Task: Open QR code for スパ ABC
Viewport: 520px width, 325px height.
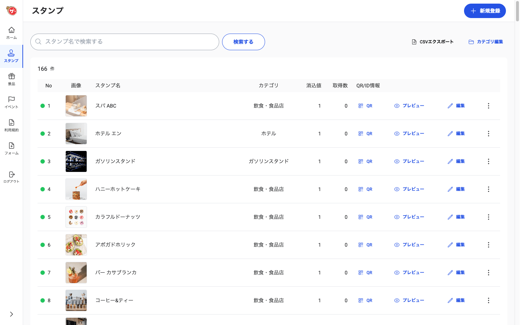Action: point(365,106)
